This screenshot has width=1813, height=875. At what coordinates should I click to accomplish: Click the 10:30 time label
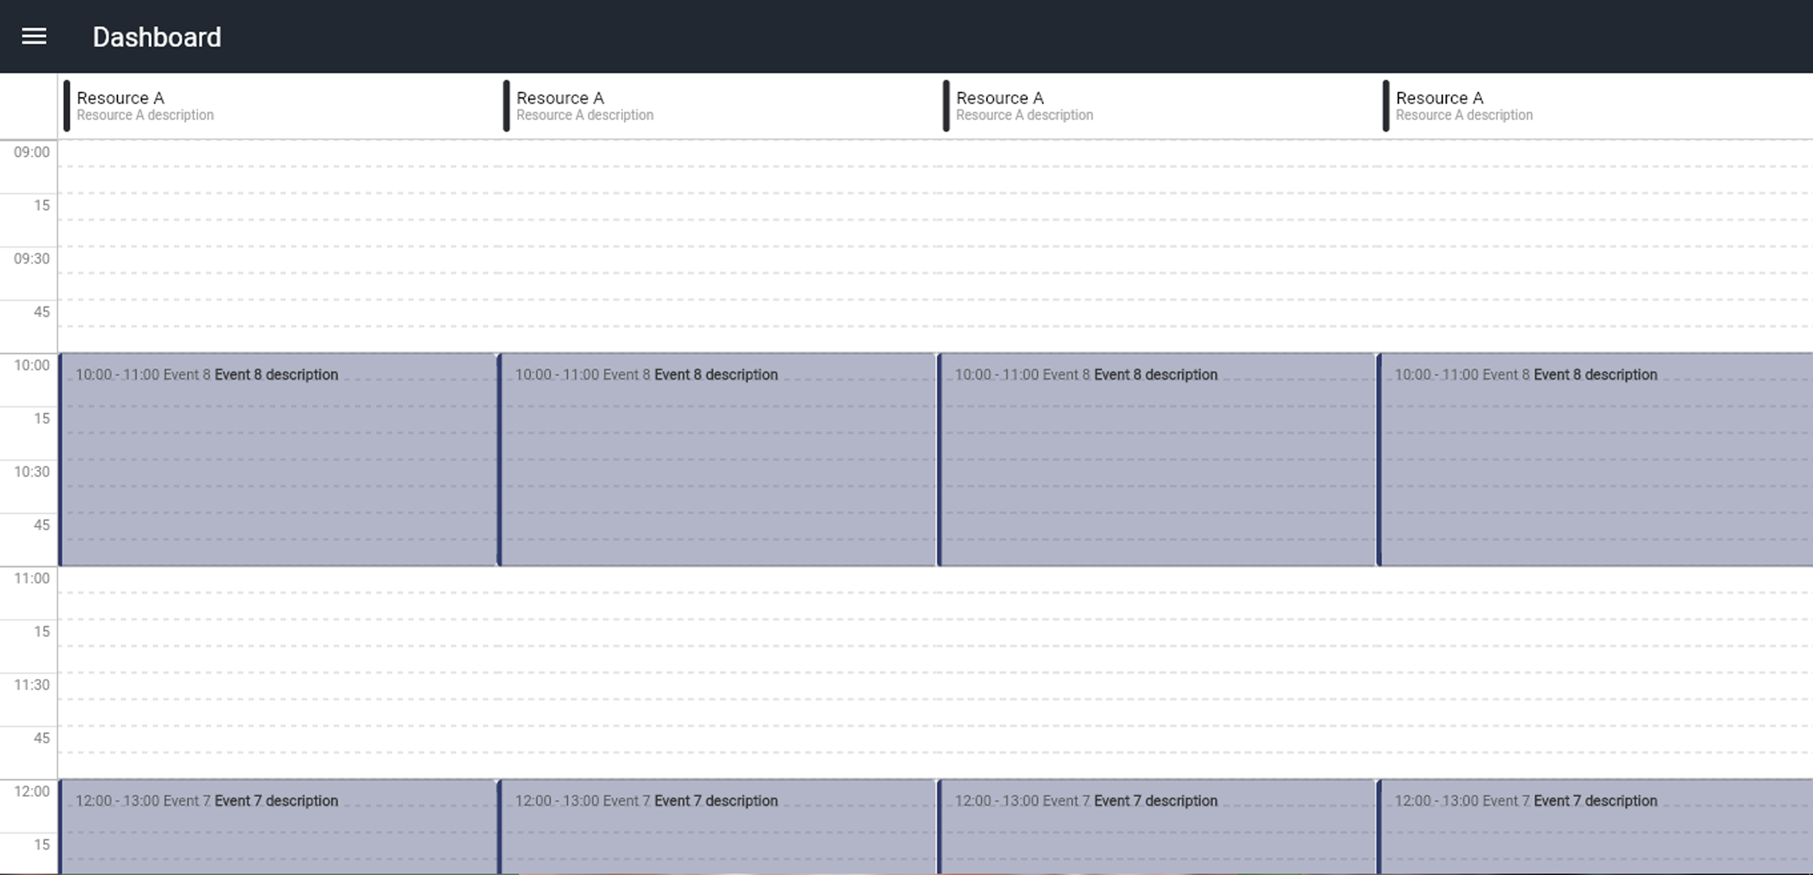pyautogui.click(x=32, y=472)
